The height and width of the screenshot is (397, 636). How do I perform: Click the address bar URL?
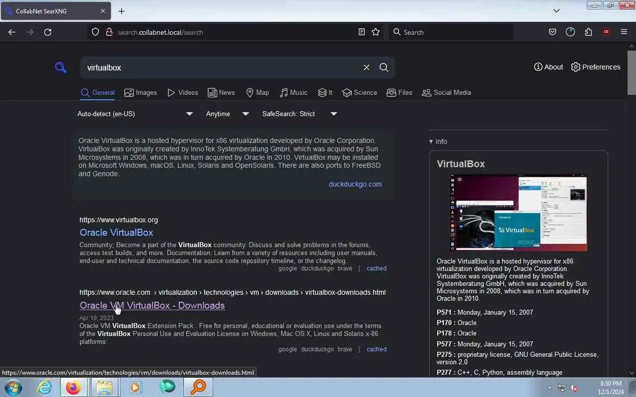point(160,32)
